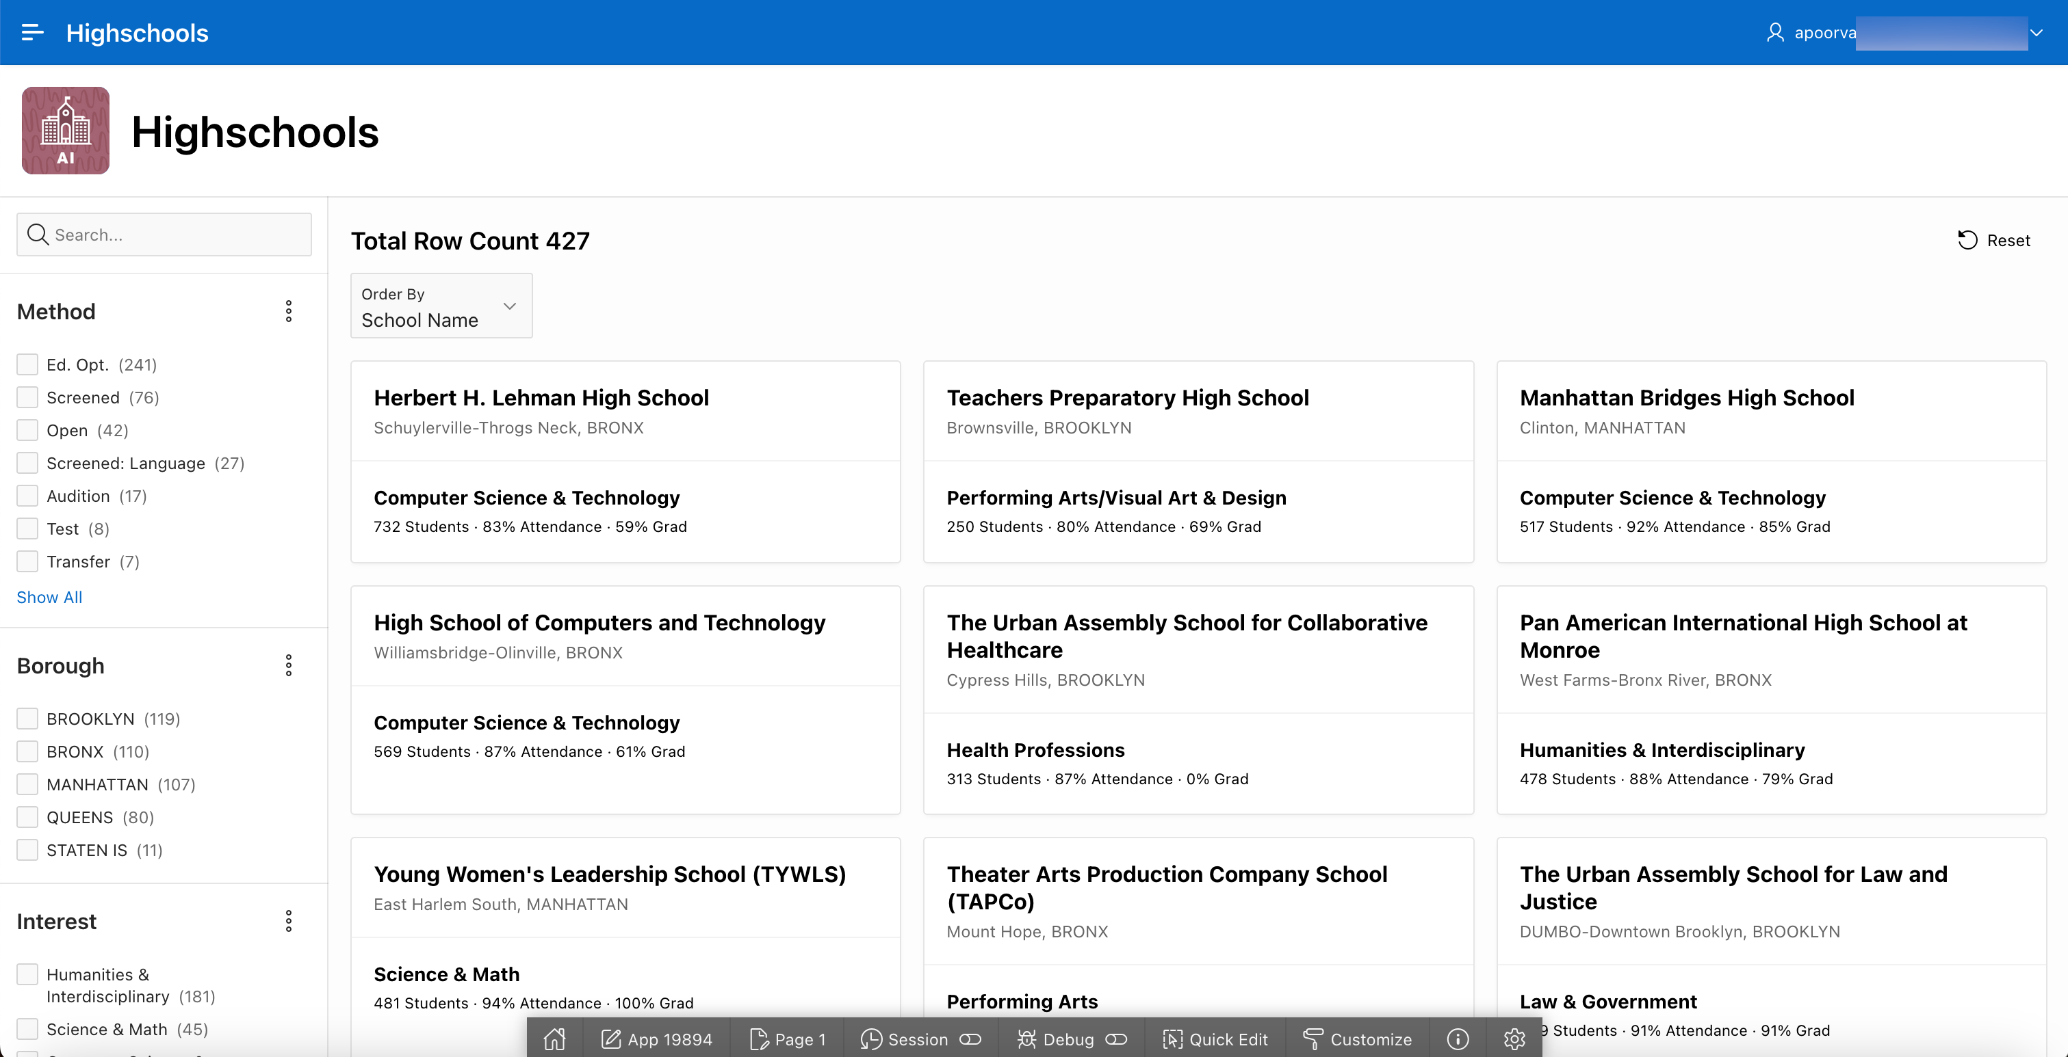This screenshot has height=1057, width=2068.
Task: Check the BRONX borough filter
Action: [x=27, y=751]
